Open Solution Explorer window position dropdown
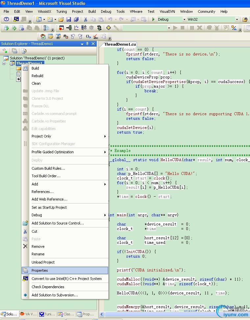The width and height of the screenshot is (250, 320). pyautogui.click(x=82, y=44)
